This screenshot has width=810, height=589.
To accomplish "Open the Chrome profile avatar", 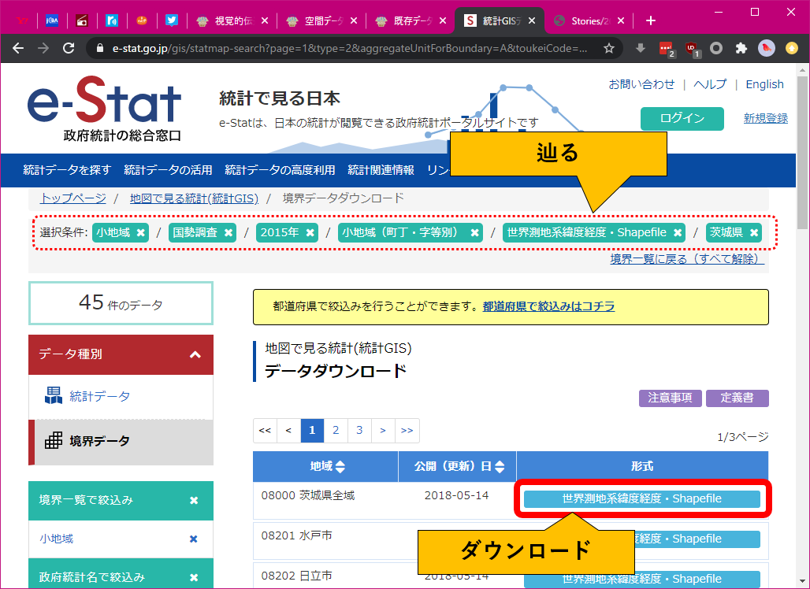I will click(x=765, y=48).
